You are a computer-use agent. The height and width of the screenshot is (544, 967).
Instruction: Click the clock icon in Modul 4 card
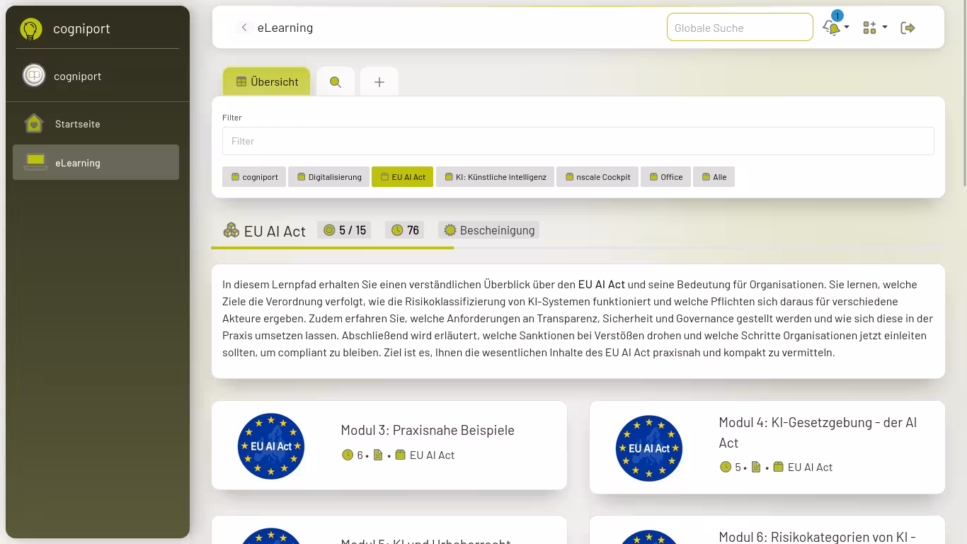coord(726,467)
